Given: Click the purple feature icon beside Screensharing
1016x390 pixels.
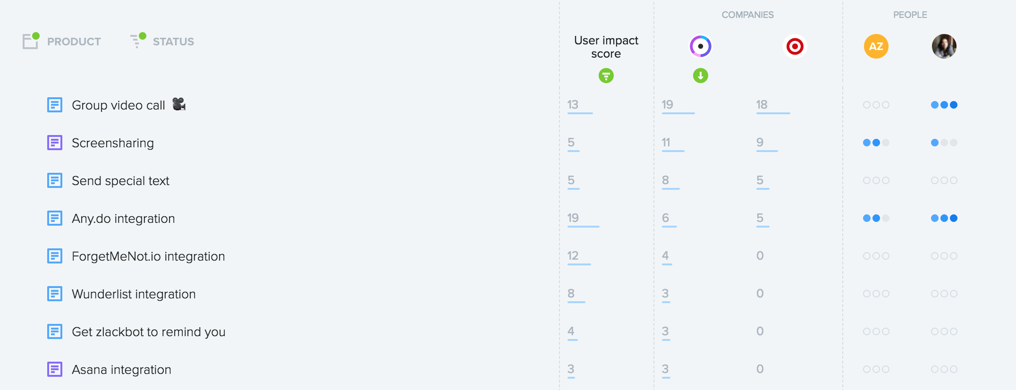Looking at the screenshot, I should point(55,143).
